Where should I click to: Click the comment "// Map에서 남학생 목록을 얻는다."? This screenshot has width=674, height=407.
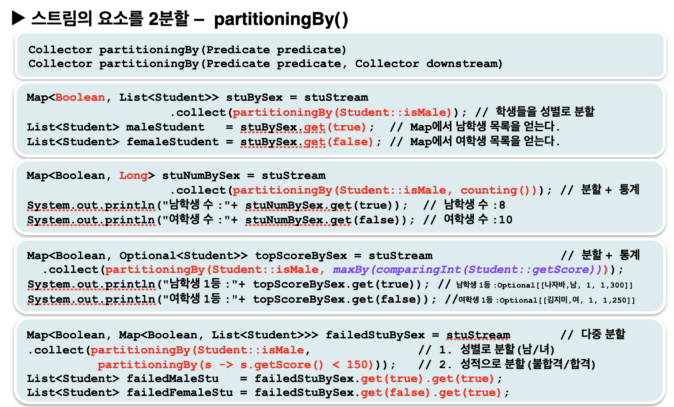click(x=475, y=127)
